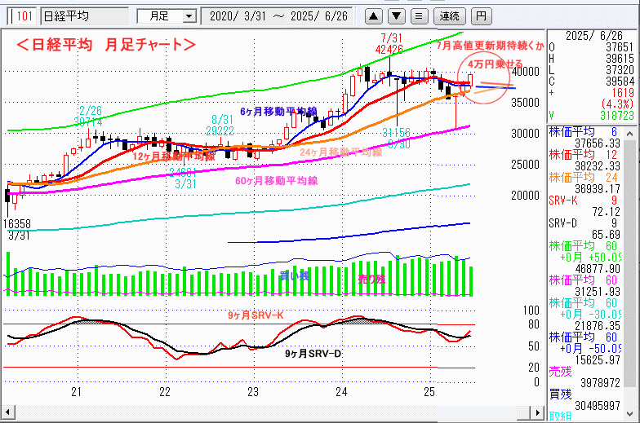This screenshot has height=423, width=640.
Task: Click the 6ヶ月移動平均線 annotation
Action: 278,112
